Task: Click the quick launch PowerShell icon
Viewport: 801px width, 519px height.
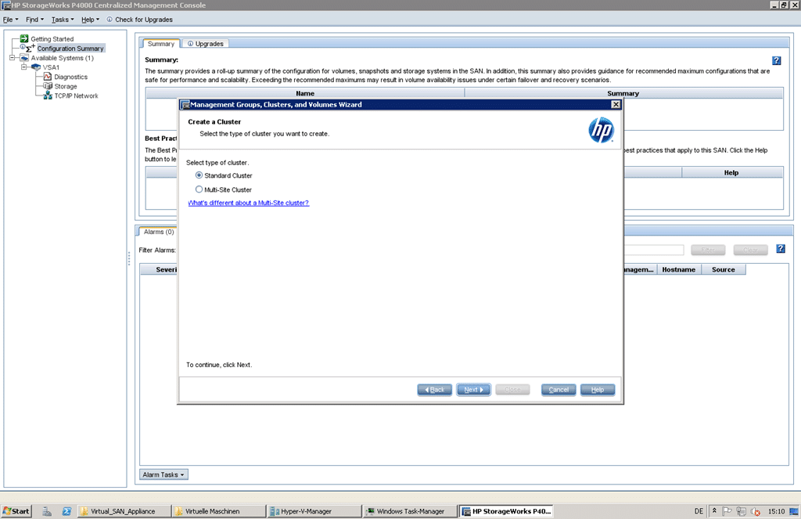Action: coord(66,511)
